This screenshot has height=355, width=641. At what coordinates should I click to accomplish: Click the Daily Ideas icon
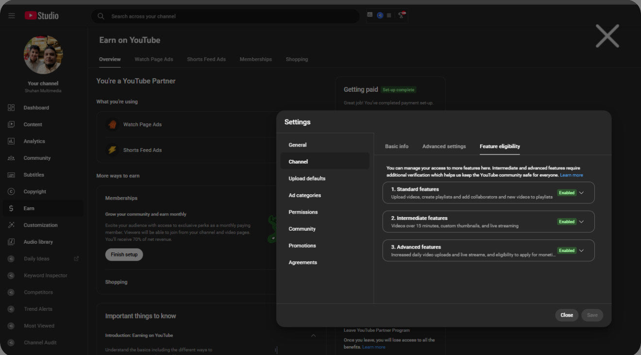pos(11,259)
